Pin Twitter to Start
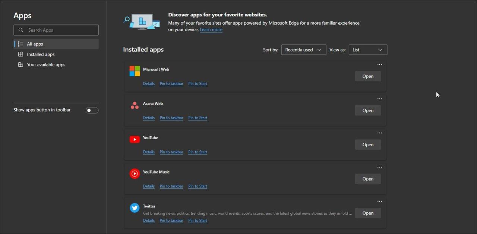Image resolution: width=477 pixels, height=234 pixels. click(x=198, y=221)
